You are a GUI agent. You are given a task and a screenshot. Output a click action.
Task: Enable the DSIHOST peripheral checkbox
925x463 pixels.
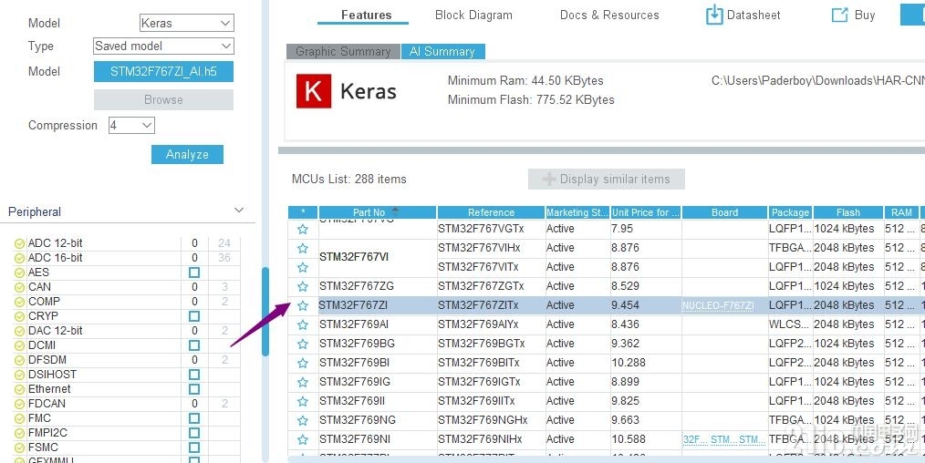pos(194,375)
